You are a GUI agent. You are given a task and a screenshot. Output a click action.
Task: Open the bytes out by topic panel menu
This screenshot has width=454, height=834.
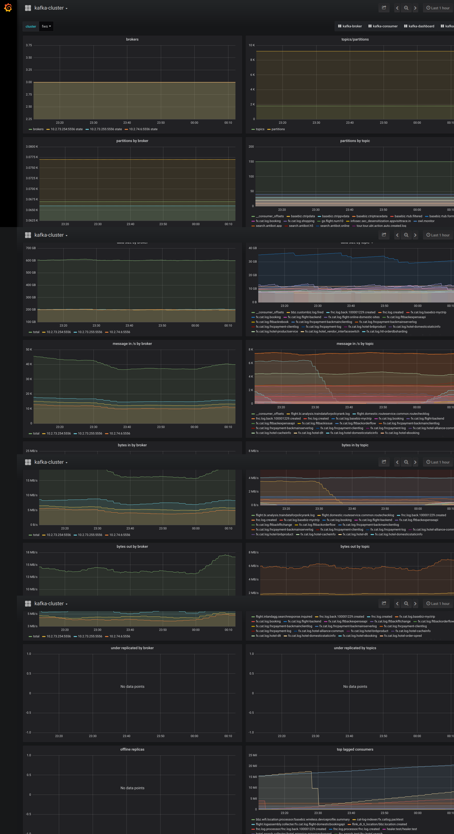[x=355, y=547]
